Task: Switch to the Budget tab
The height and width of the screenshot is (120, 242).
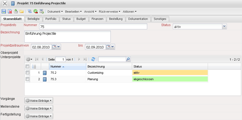Action: coord(81,19)
